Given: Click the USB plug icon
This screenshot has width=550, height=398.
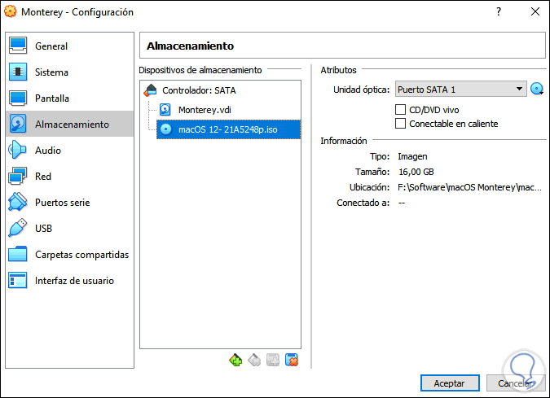Looking at the screenshot, I should [18, 228].
